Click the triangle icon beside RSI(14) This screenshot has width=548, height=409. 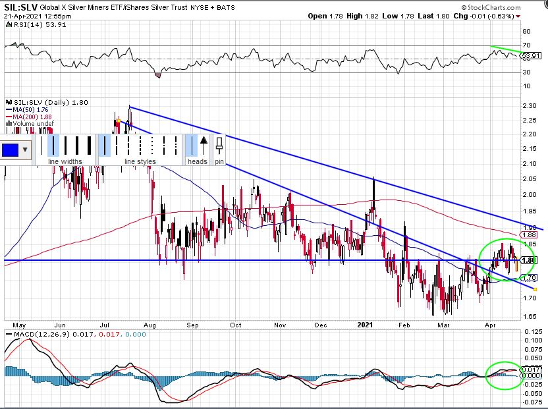9,24
